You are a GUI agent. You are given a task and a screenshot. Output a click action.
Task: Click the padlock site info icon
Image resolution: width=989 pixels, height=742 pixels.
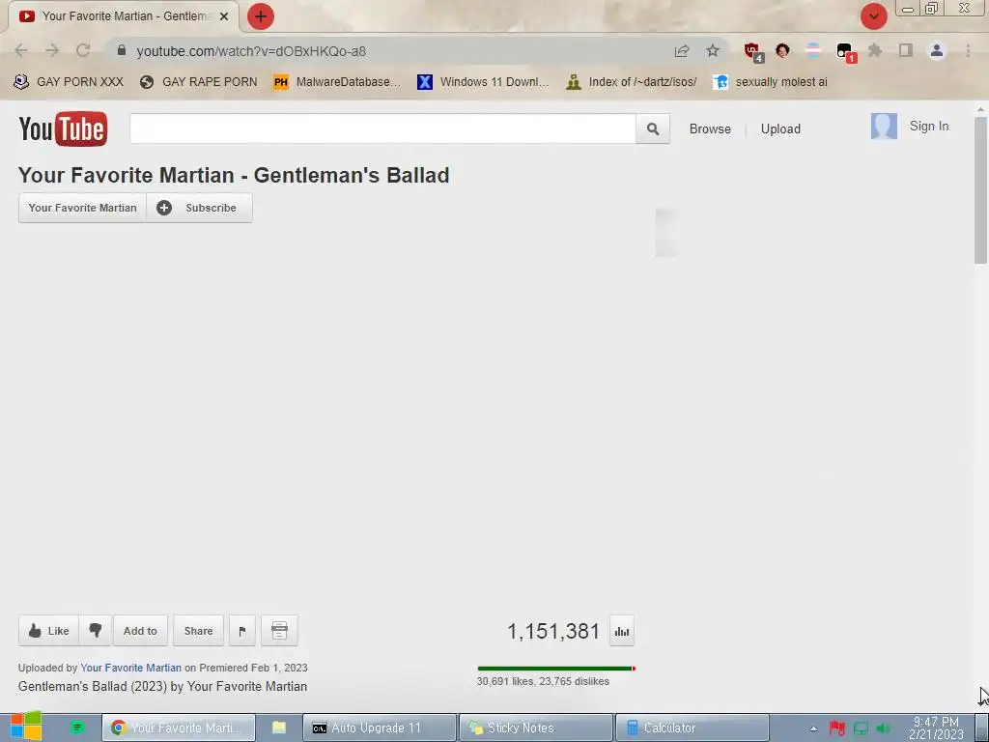(122, 50)
